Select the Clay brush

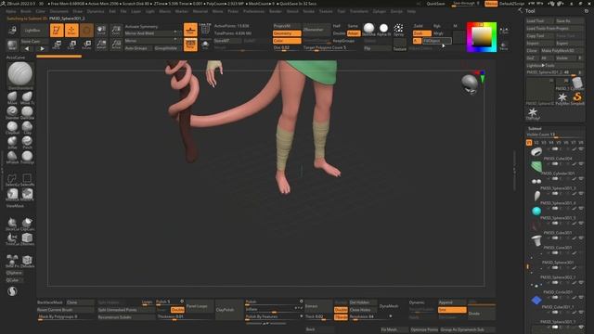pyautogui.click(x=27, y=128)
